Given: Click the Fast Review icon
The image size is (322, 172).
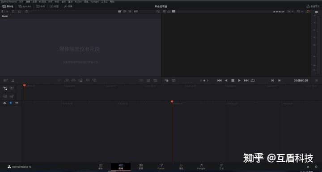Looking at the screenshot, I should coord(166,80).
